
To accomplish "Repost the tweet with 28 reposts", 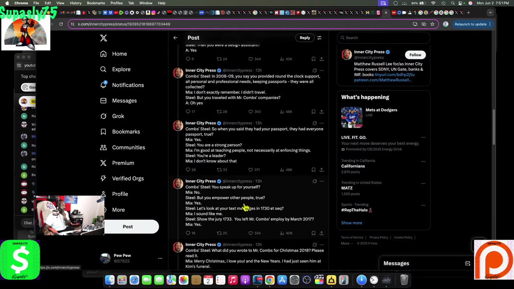I will tap(222, 112).
